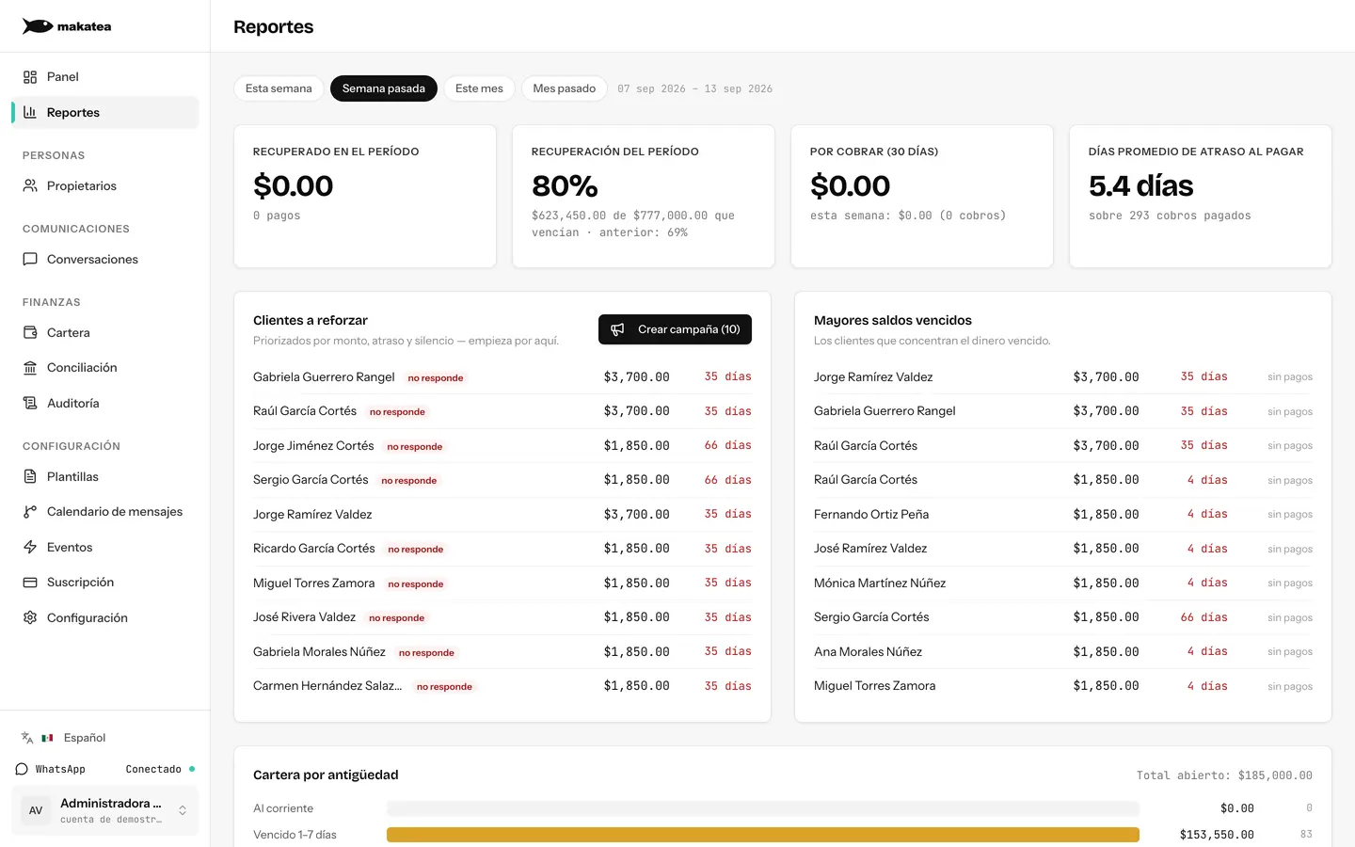1355x847 pixels.
Task: Click Total abierto: $185,000.00
Action: point(1224,775)
